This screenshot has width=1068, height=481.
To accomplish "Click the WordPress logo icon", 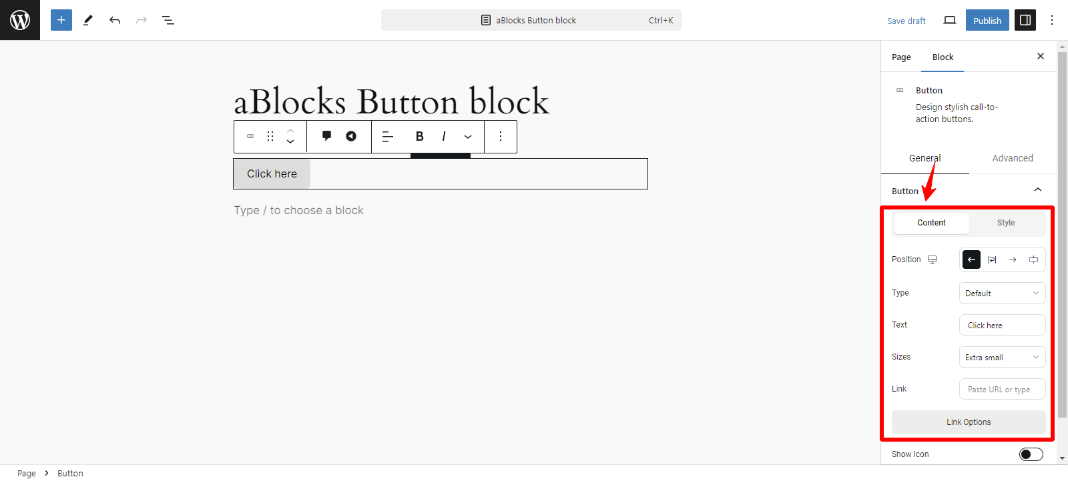I will point(20,20).
